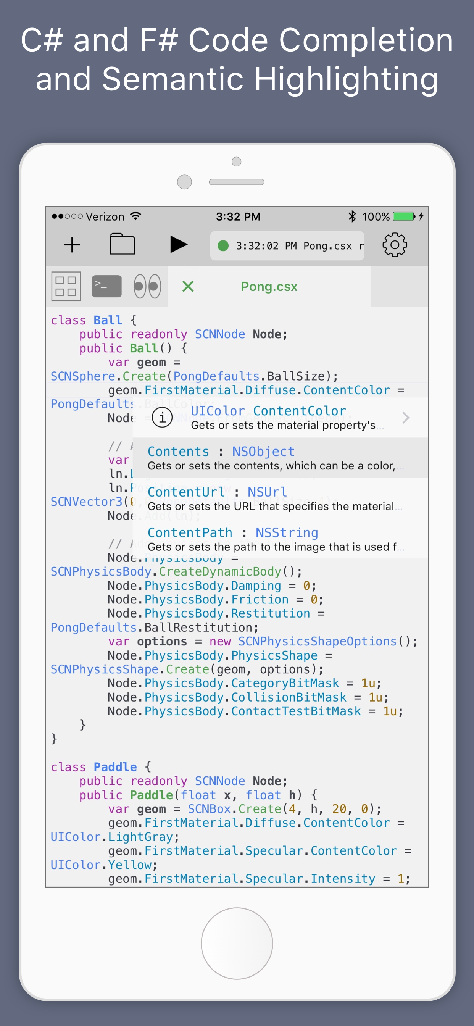Place the cursor on the class Paddle line
Screen dimensions: 474x1026
pos(101,767)
